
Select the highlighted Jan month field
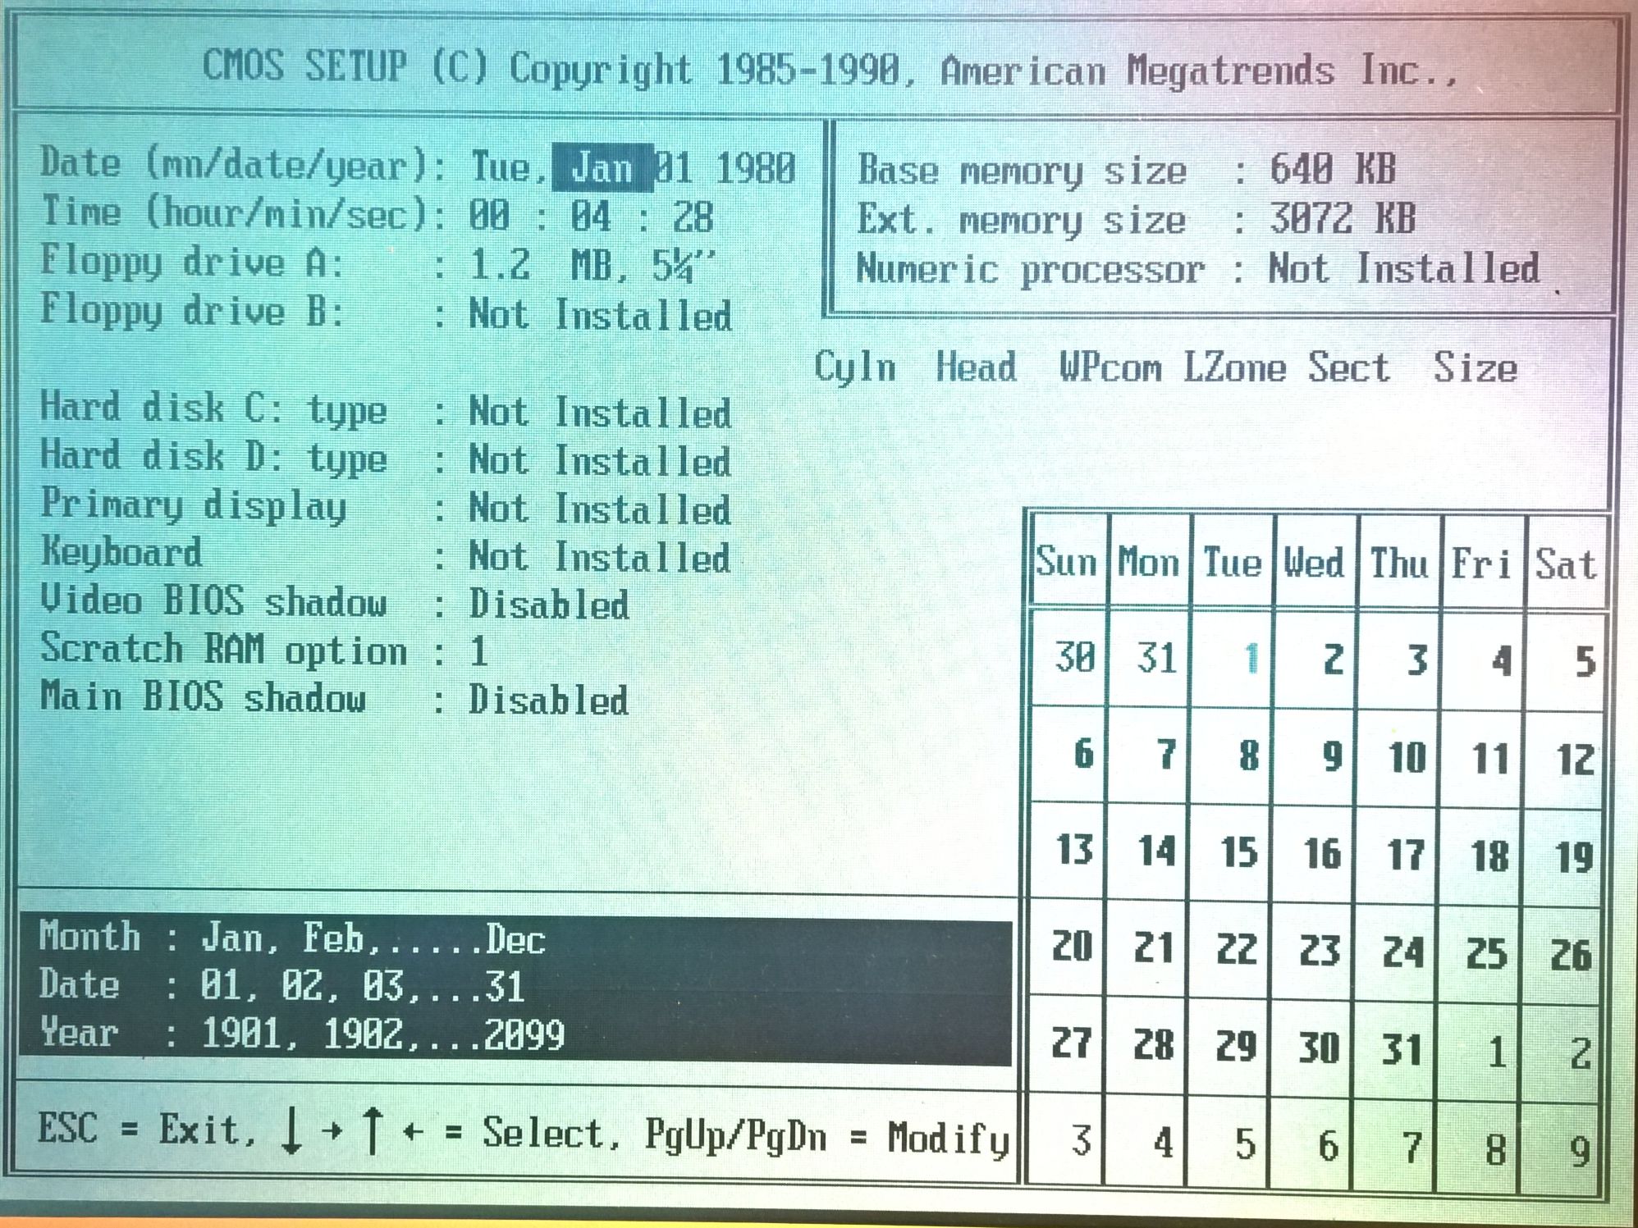(602, 167)
